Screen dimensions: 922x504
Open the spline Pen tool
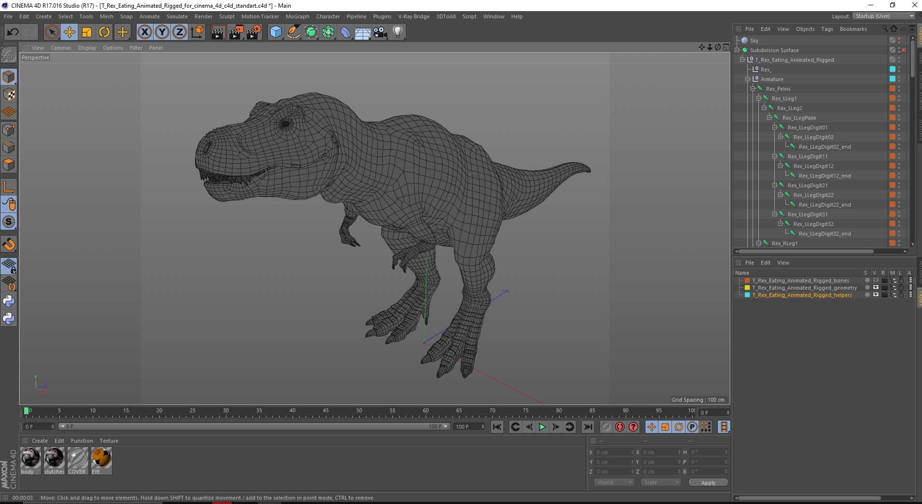click(x=293, y=32)
